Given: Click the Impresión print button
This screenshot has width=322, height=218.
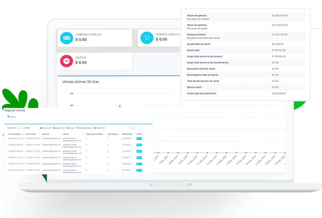Looking at the screenshot, I should coord(71,128).
